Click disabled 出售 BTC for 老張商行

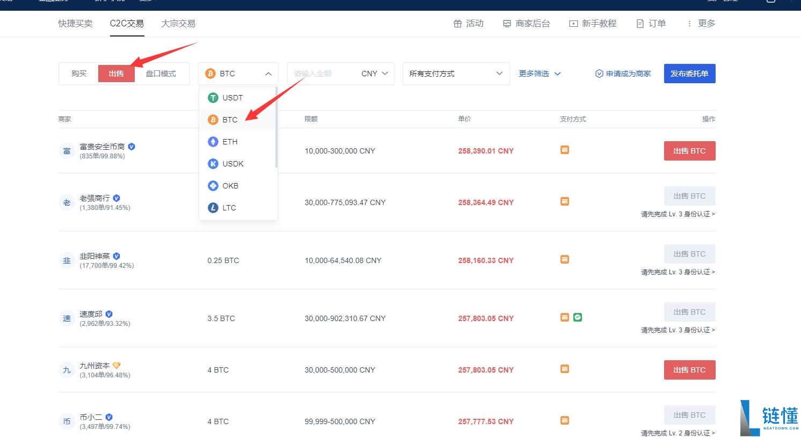pos(689,196)
